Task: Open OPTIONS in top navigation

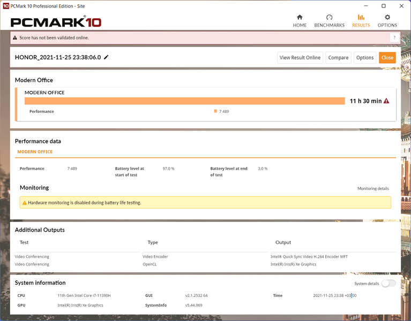Action: pos(387,21)
